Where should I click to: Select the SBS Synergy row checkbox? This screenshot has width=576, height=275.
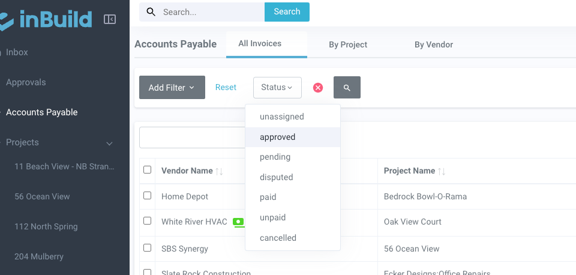(x=148, y=247)
